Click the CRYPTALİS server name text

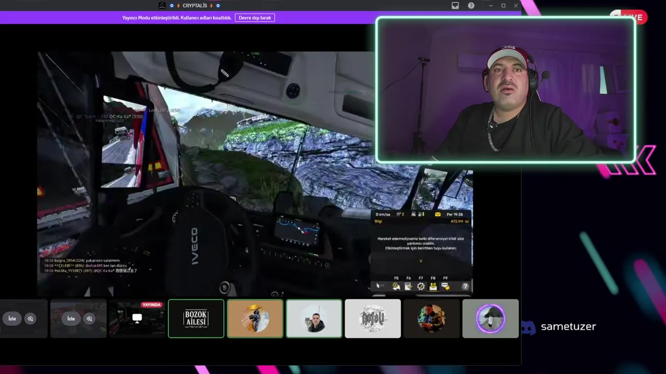point(195,6)
